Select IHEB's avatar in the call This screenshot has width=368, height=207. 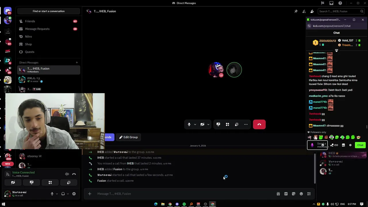[216, 70]
